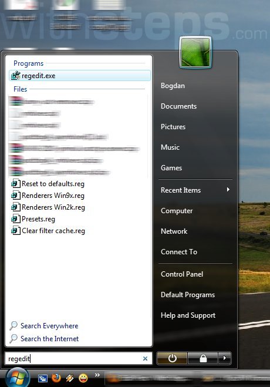Open Connect To
This screenshot has width=270, height=387.
[x=179, y=252]
